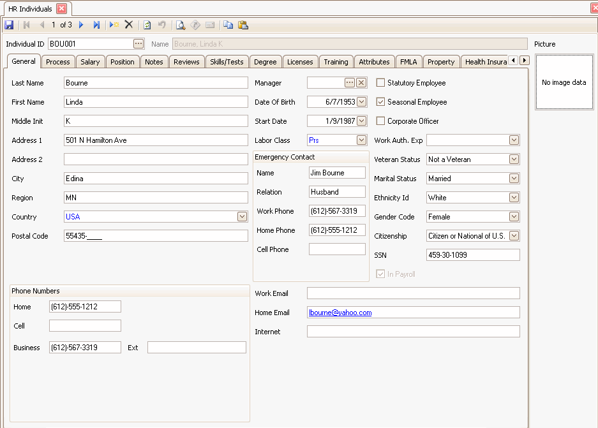The width and height of the screenshot is (598, 428).
Task: Switch to the Salary tab
Action: (x=90, y=62)
